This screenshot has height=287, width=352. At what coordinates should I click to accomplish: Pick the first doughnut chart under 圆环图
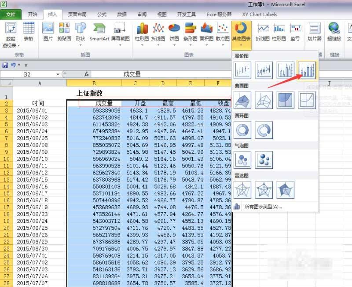[242, 130]
